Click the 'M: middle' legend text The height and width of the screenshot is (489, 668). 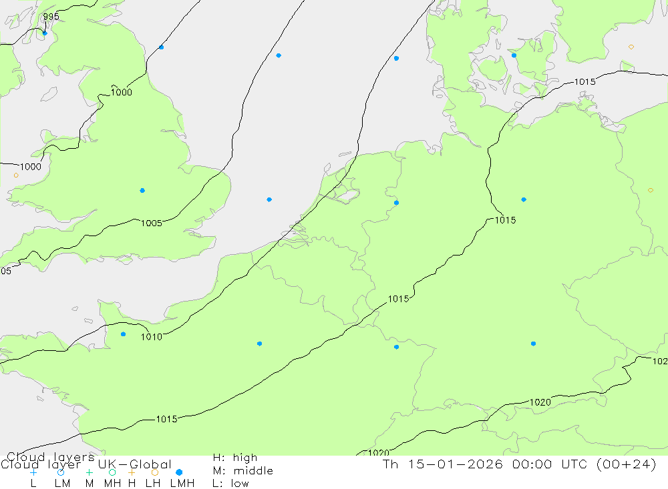pyautogui.click(x=243, y=471)
